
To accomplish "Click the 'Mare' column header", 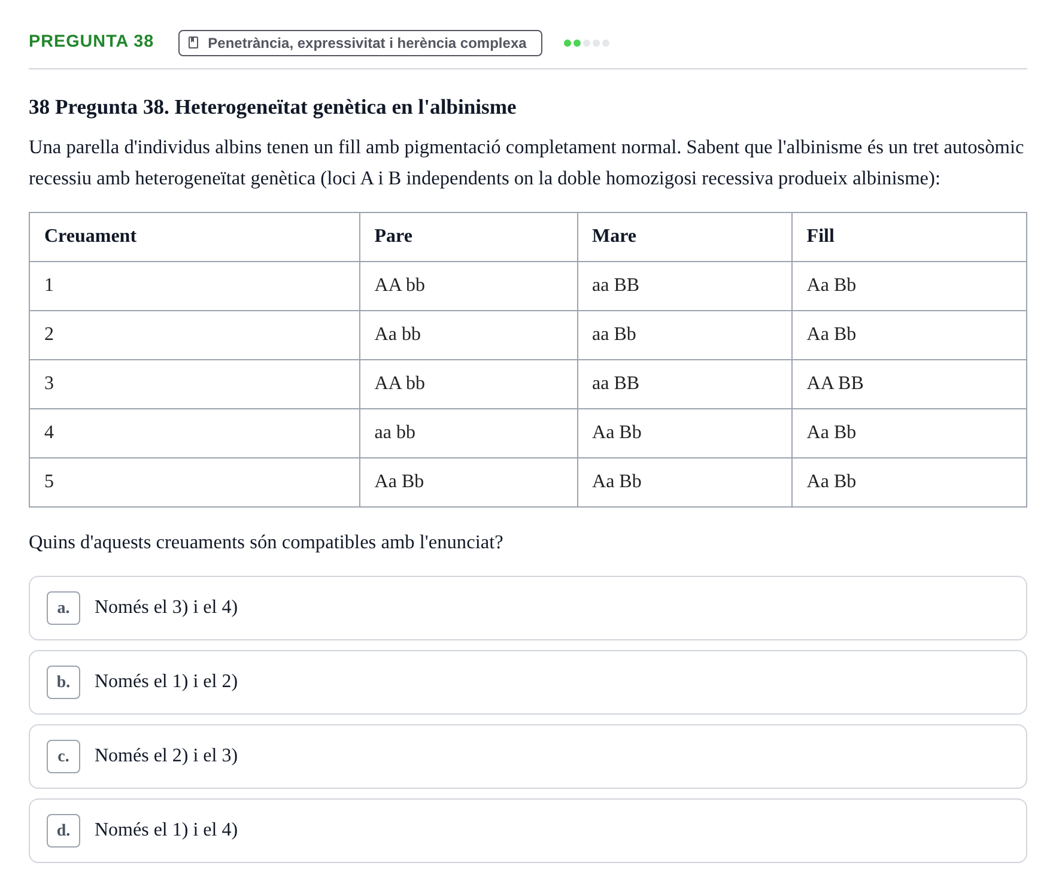I will pos(685,237).
